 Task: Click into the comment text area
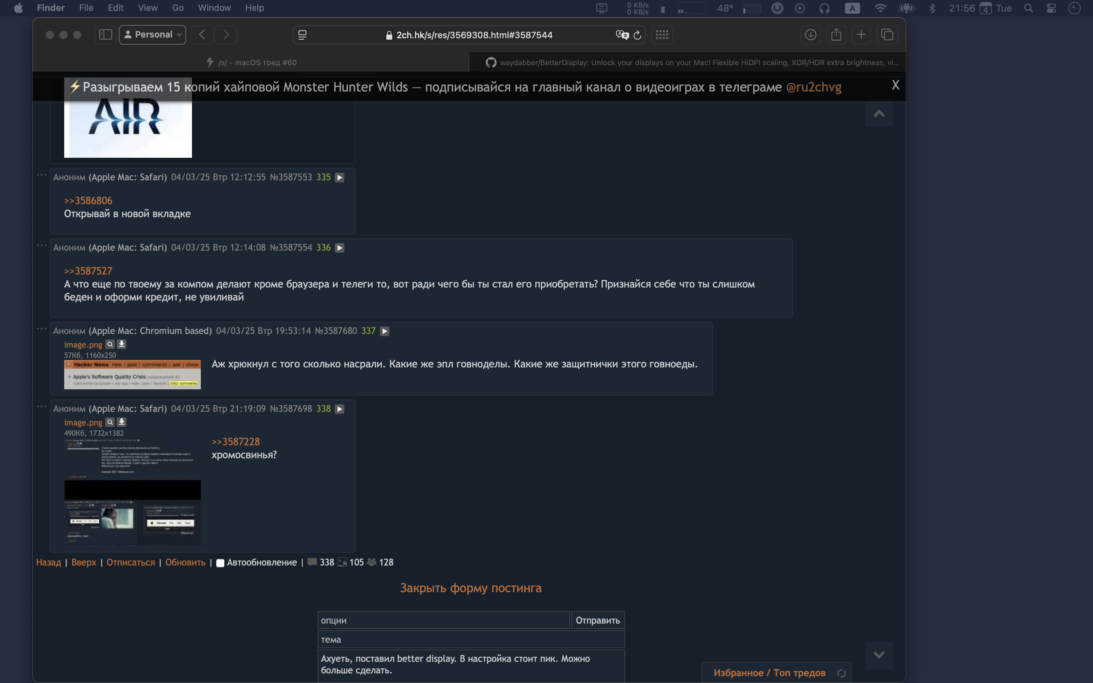pyautogui.click(x=471, y=666)
